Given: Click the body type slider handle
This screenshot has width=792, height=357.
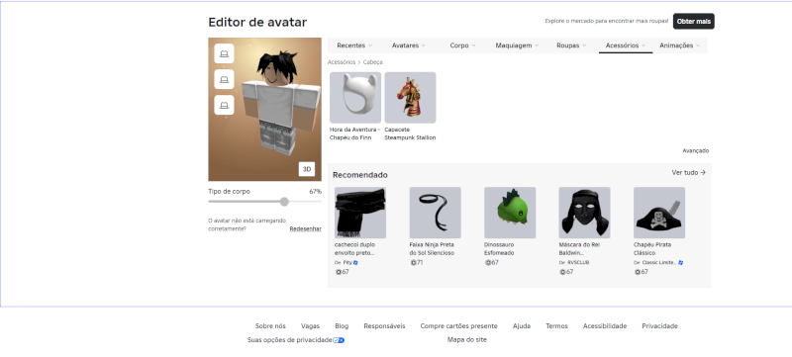Looking at the screenshot, I should (284, 202).
